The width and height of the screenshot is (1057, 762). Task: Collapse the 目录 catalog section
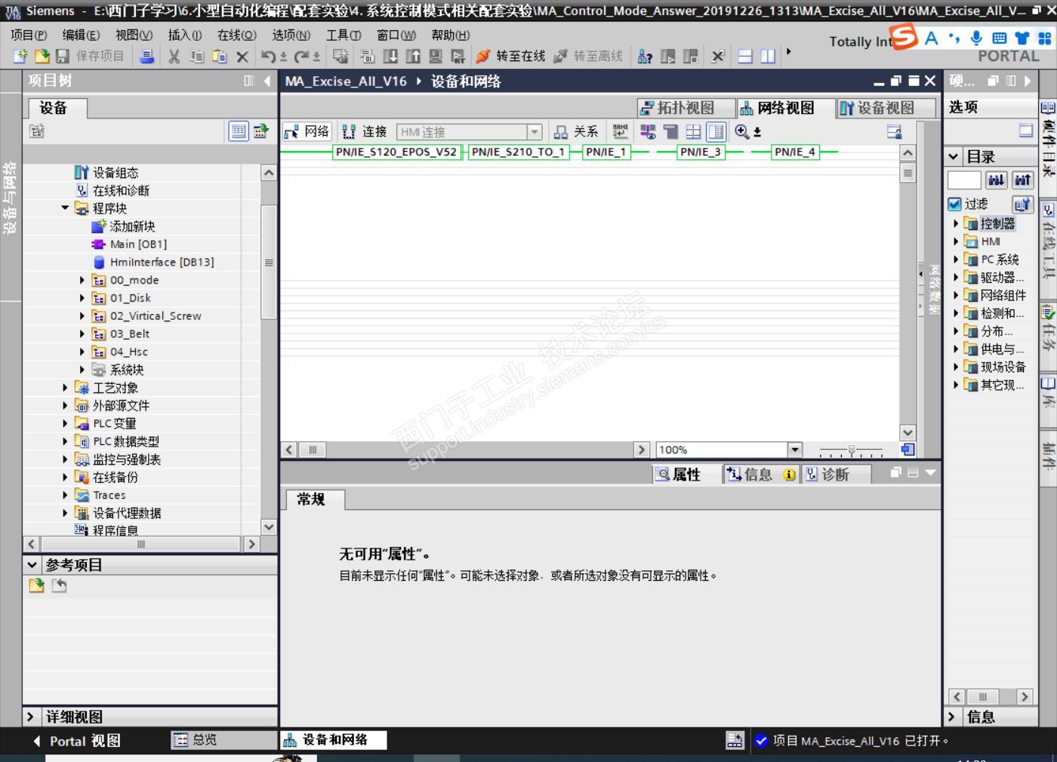[954, 157]
